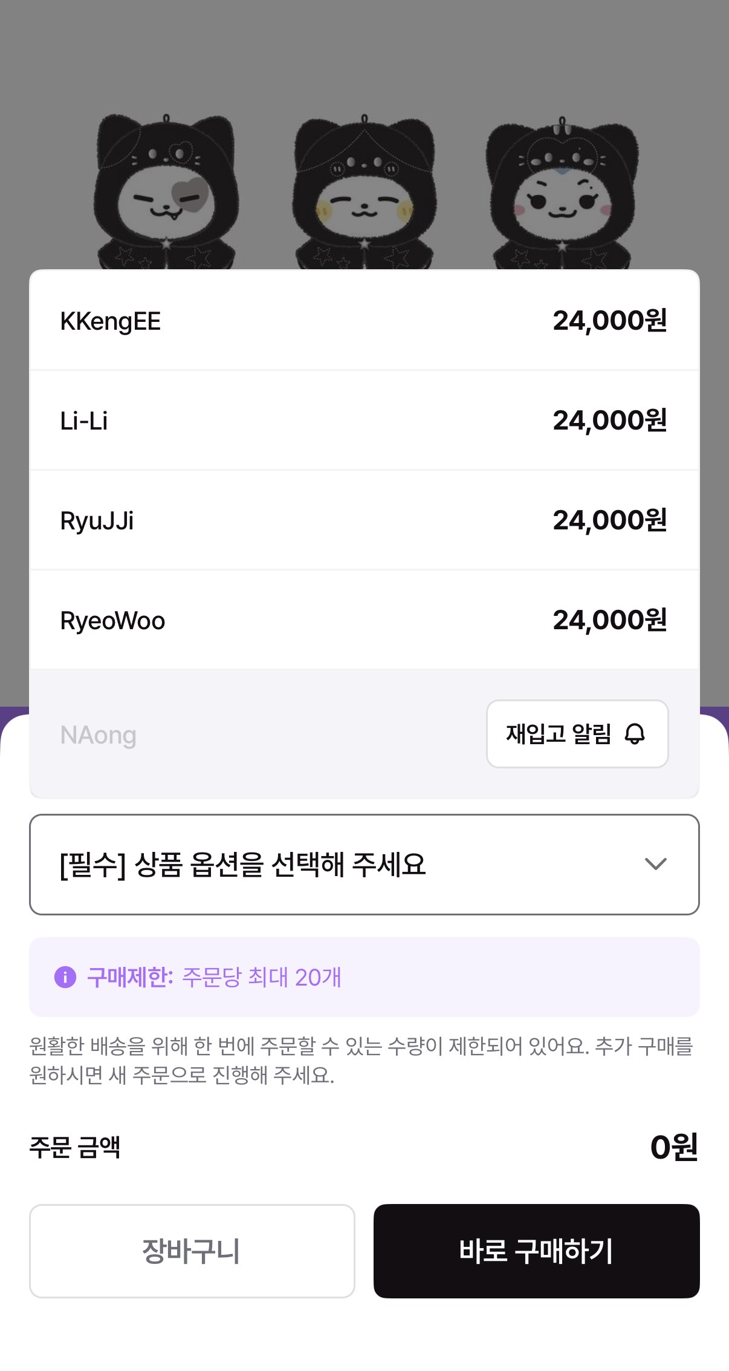Tap the purple info icon near 구매제한
729x1371 pixels.
pyautogui.click(x=65, y=977)
